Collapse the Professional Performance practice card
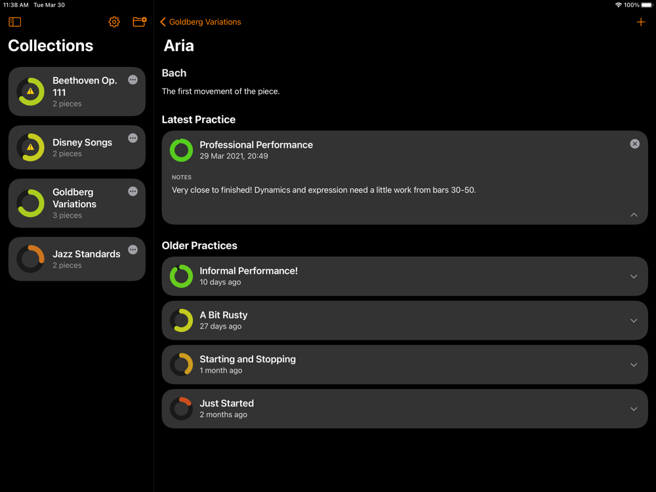656x492 pixels. pos(634,215)
